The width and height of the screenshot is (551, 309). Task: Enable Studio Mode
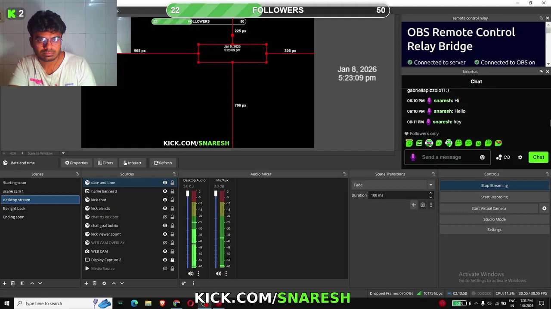tap(494, 219)
